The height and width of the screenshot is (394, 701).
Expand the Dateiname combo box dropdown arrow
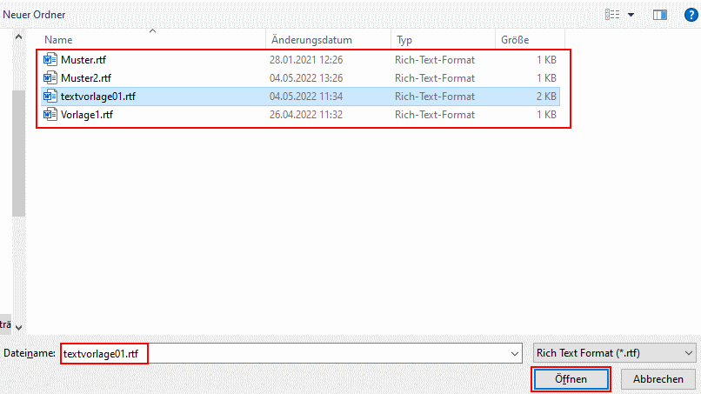pyautogui.click(x=512, y=353)
